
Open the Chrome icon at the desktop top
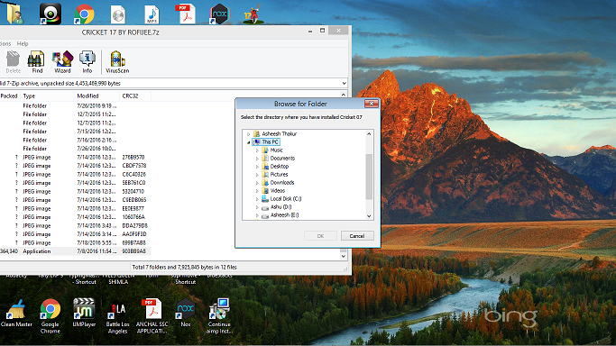[x=84, y=14]
